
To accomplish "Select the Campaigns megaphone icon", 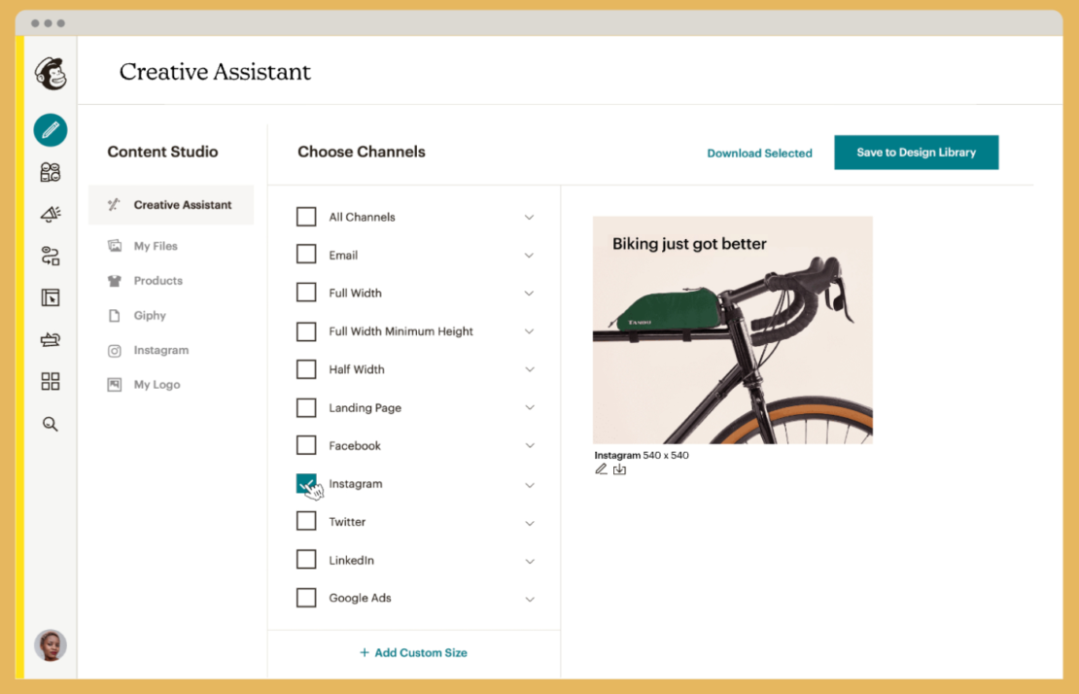I will pyautogui.click(x=50, y=213).
